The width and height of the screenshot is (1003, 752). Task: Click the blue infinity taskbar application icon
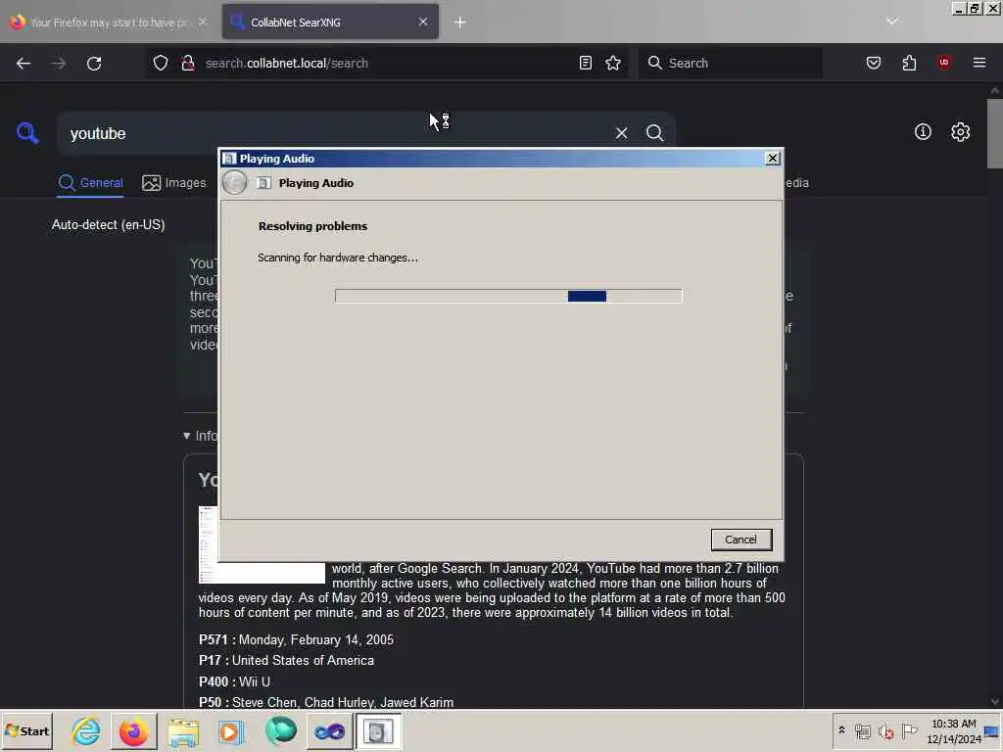tap(329, 730)
